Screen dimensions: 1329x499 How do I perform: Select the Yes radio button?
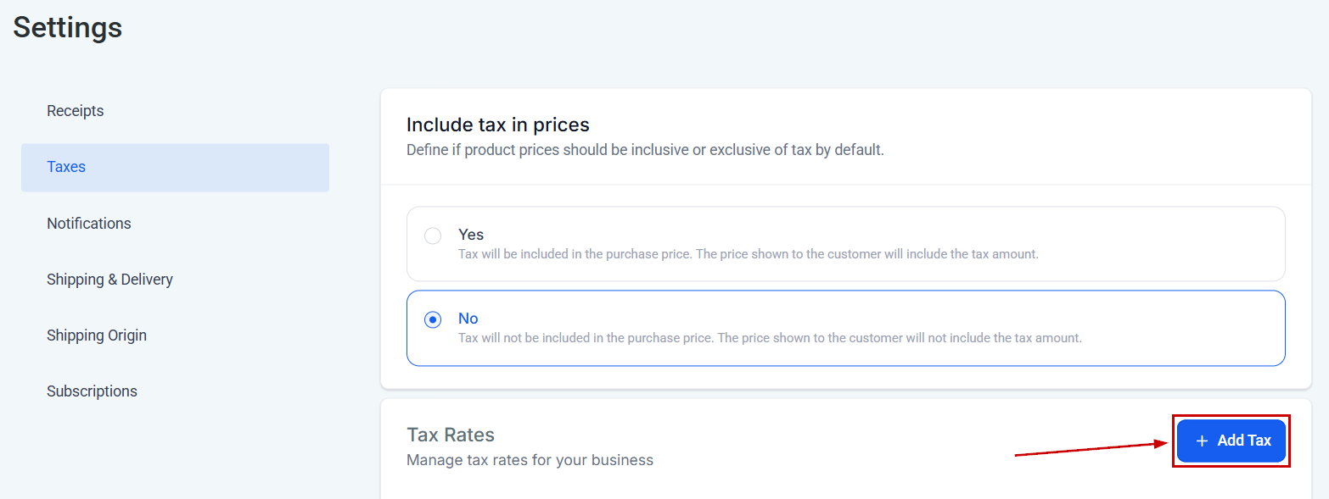(433, 236)
